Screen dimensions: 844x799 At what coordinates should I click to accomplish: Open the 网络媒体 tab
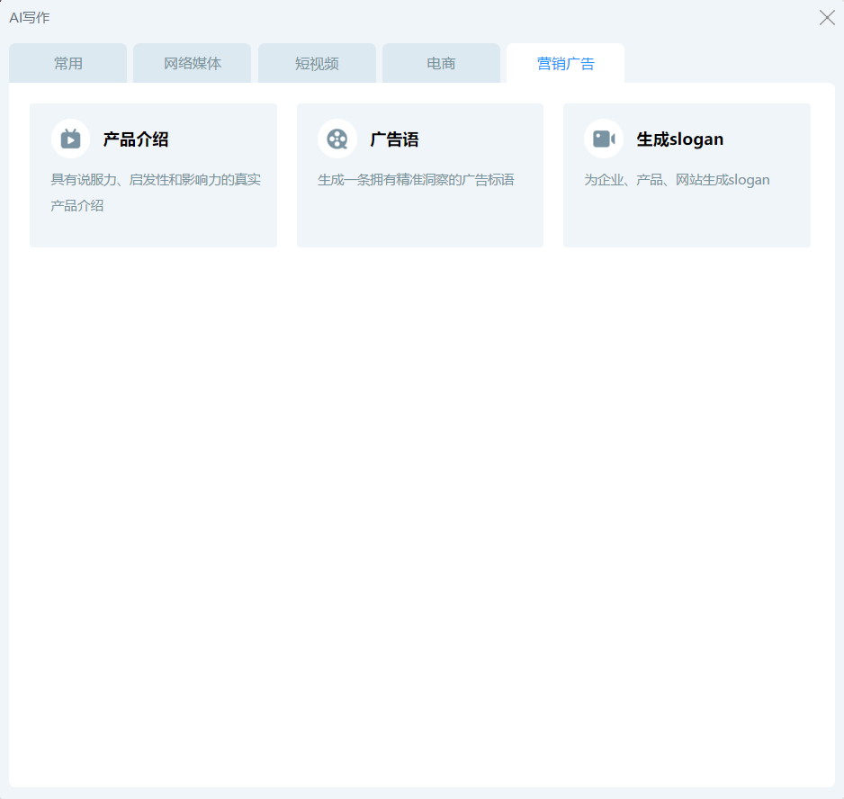(193, 64)
